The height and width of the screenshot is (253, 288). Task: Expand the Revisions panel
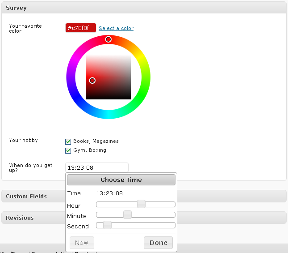[x=20, y=218]
